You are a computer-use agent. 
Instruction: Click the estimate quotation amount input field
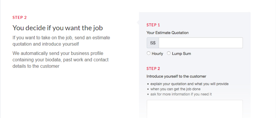tap(201, 43)
